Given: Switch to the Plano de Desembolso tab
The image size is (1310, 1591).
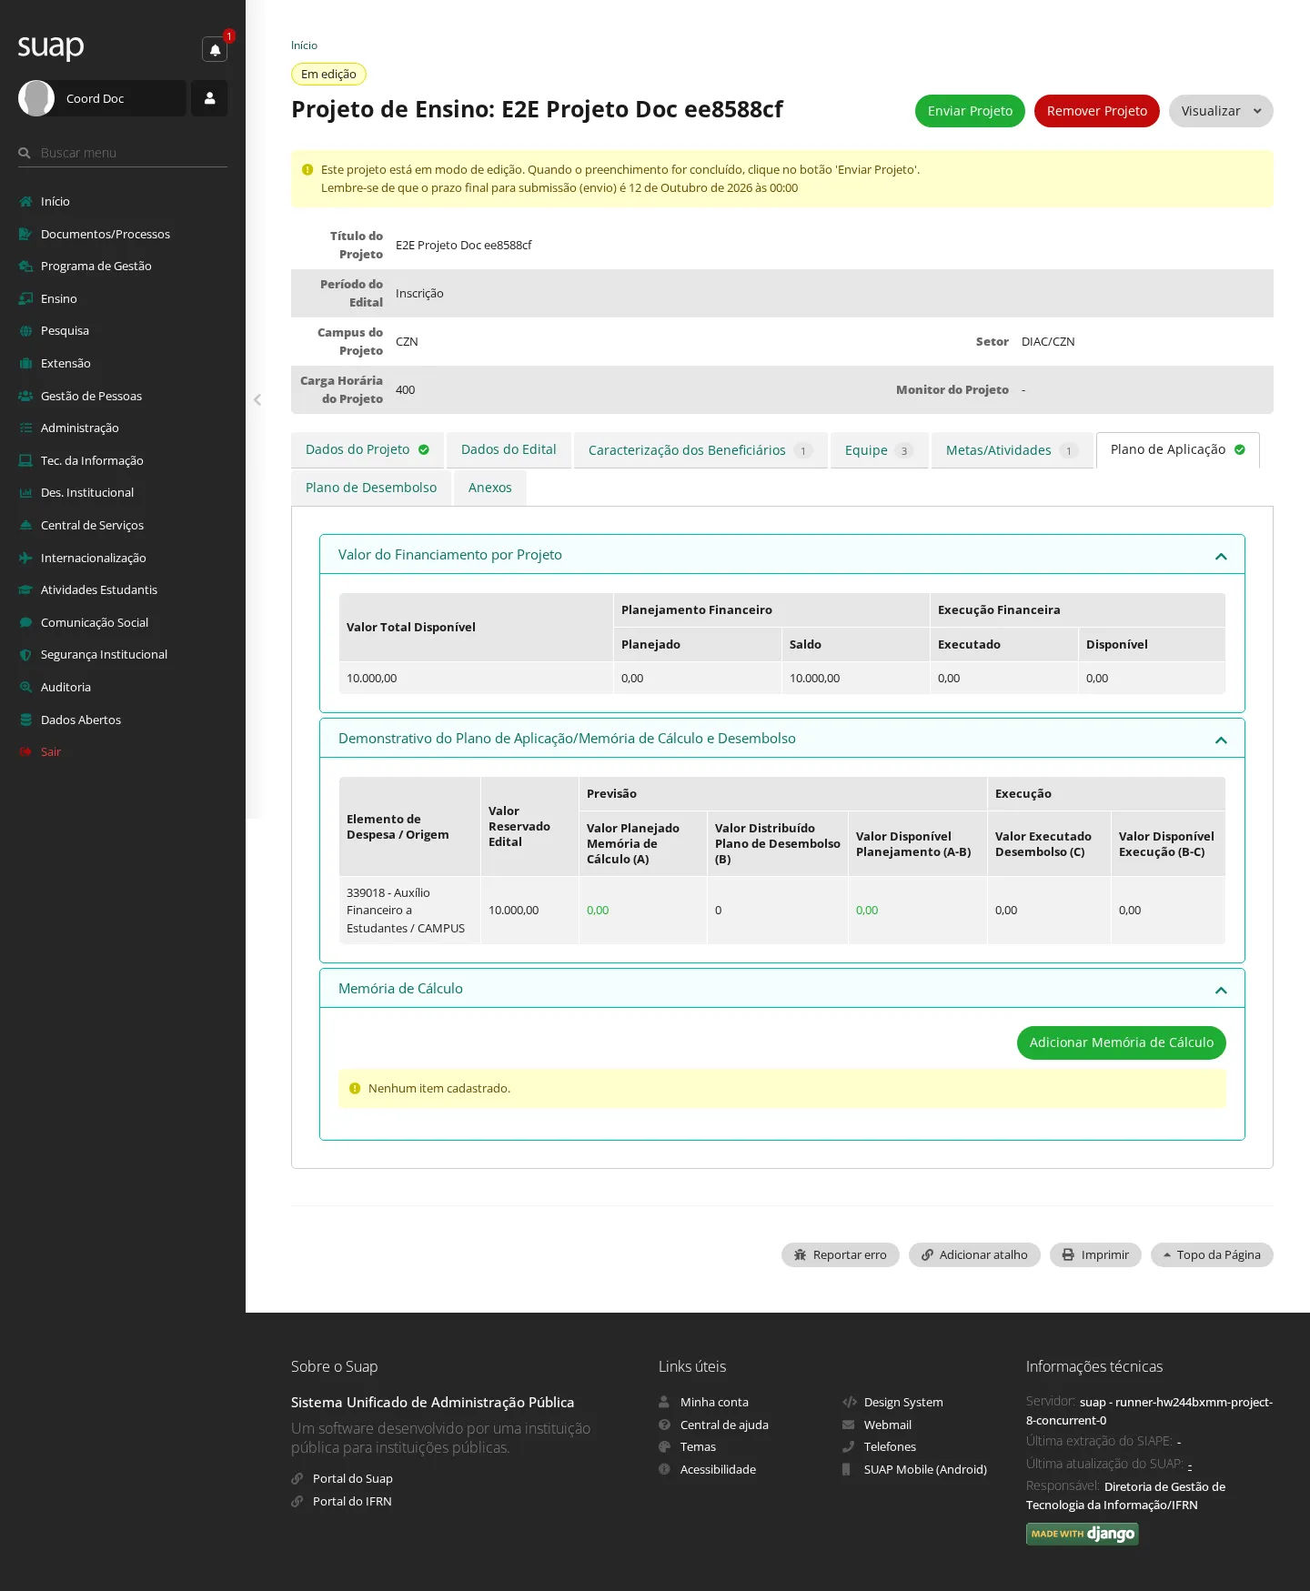Looking at the screenshot, I should 371,488.
